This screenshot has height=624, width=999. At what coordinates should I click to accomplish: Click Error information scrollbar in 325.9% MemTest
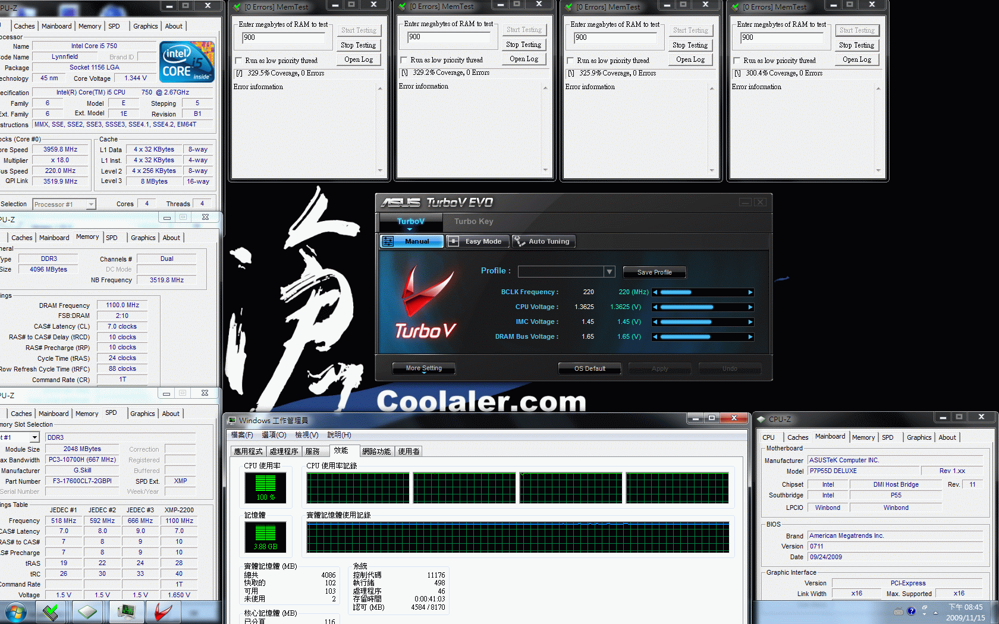point(712,130)
